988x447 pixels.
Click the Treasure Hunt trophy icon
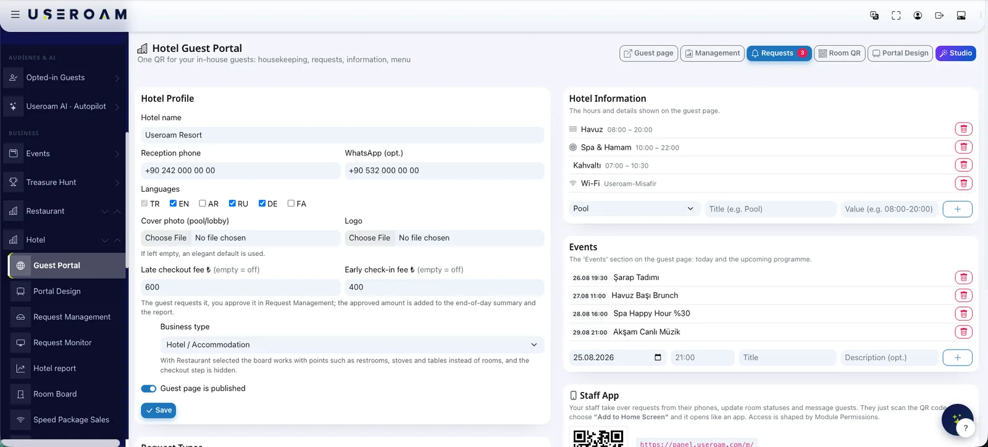[x=14, y=182]
